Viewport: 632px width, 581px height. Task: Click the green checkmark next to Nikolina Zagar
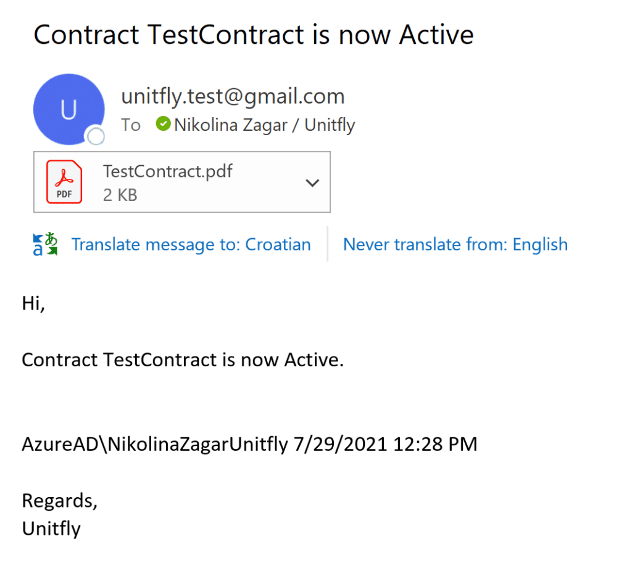pos(163,124)
